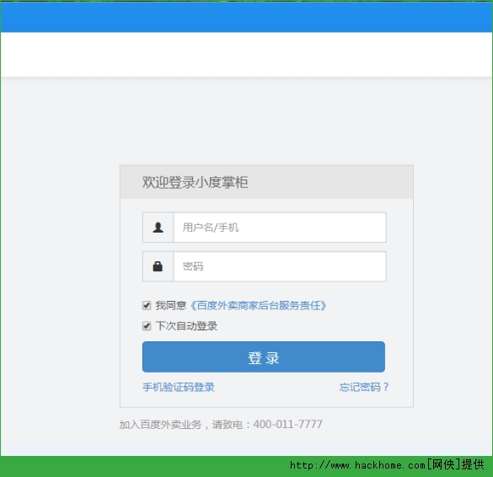Screen dimensions: 493x477
Task: Toggle the 下次自动登录 checkbox
Action: coord(147,326)
